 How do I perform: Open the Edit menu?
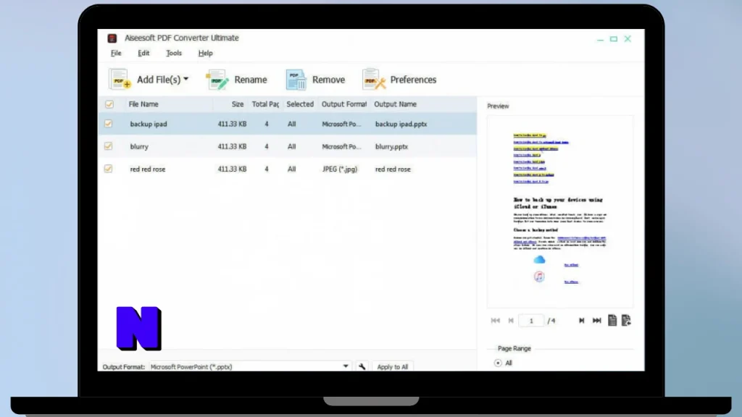pos(143,53)
